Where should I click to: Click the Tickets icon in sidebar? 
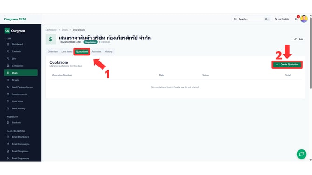(x=8, y=80)
